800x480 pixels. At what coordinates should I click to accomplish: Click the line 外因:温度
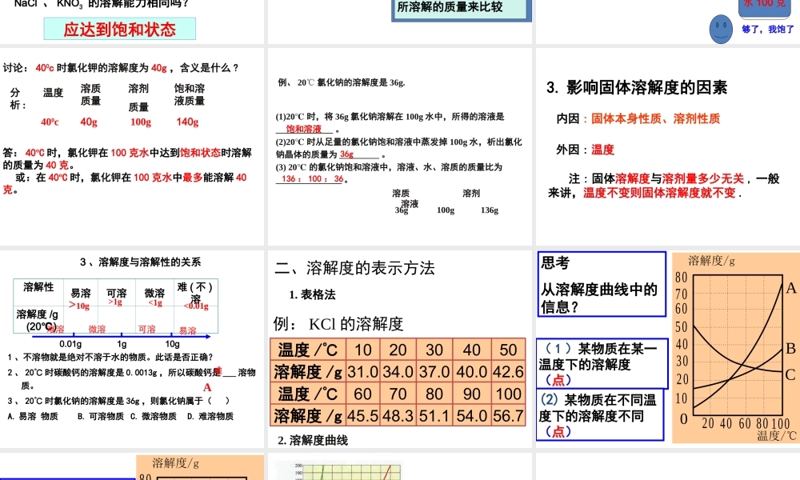pos(586,150)
